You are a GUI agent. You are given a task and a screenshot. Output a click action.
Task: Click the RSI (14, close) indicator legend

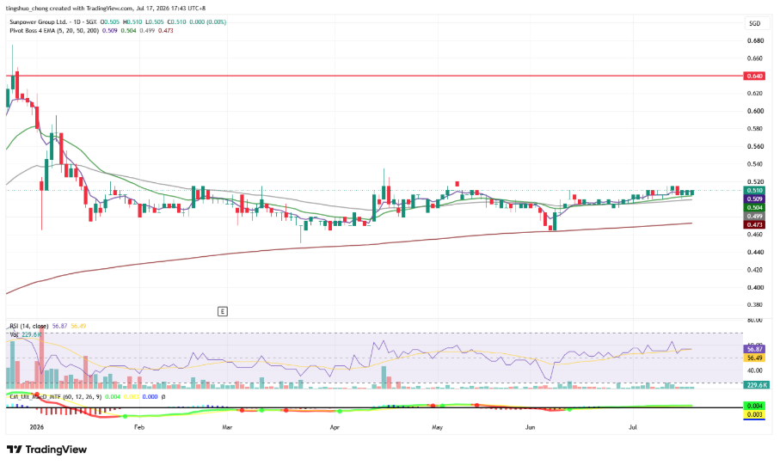[x=29, y=327]
